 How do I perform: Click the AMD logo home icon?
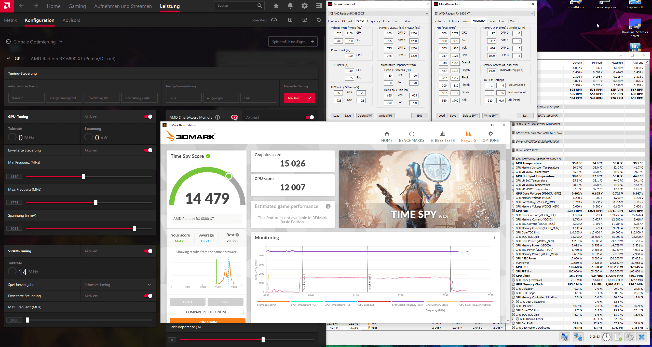click(x=7, y=6)
